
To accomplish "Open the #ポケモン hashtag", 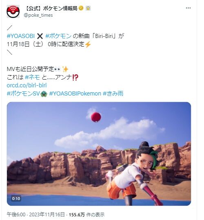I will tap(58, 36).
